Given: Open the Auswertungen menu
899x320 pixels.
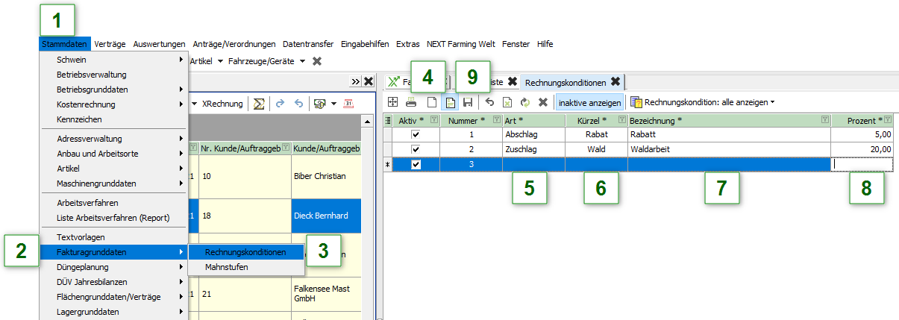Looking at the screenshot, I should point(160,44).
